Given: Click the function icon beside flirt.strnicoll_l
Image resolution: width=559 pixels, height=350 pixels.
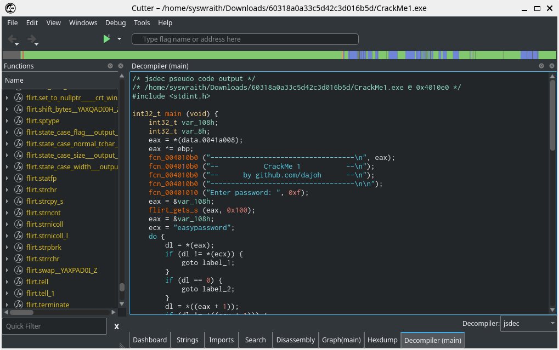Looking at the screenshot, I should tap(19, 236).
